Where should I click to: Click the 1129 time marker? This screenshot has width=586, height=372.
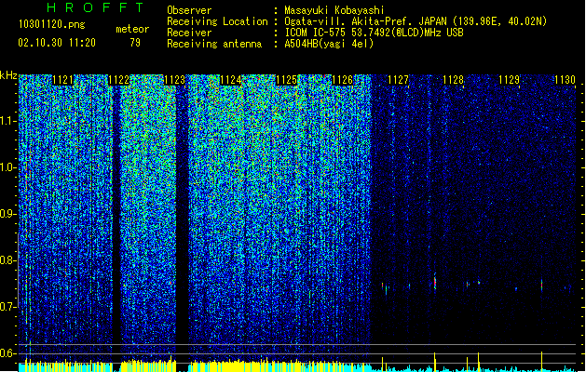click(509, 80)
